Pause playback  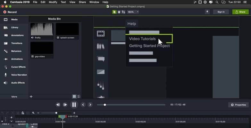click(74, 105)
